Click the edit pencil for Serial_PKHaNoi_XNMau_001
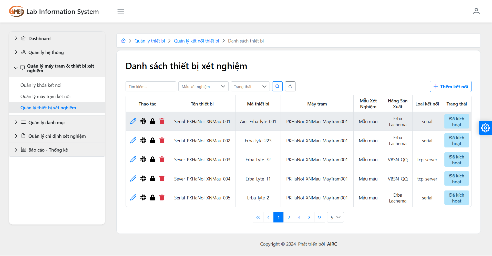Screen dimensions: 492x256 pyautogui.click(x=133, y=121)
